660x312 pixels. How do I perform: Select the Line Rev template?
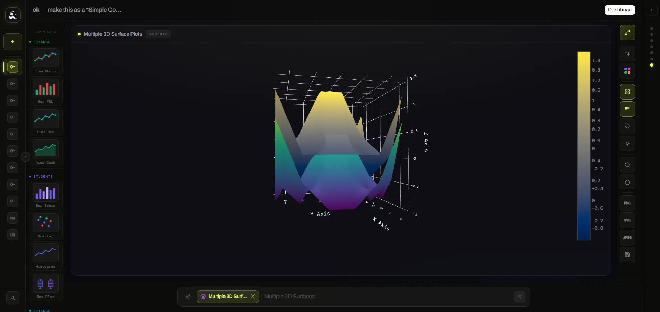(x=45, y=122)
